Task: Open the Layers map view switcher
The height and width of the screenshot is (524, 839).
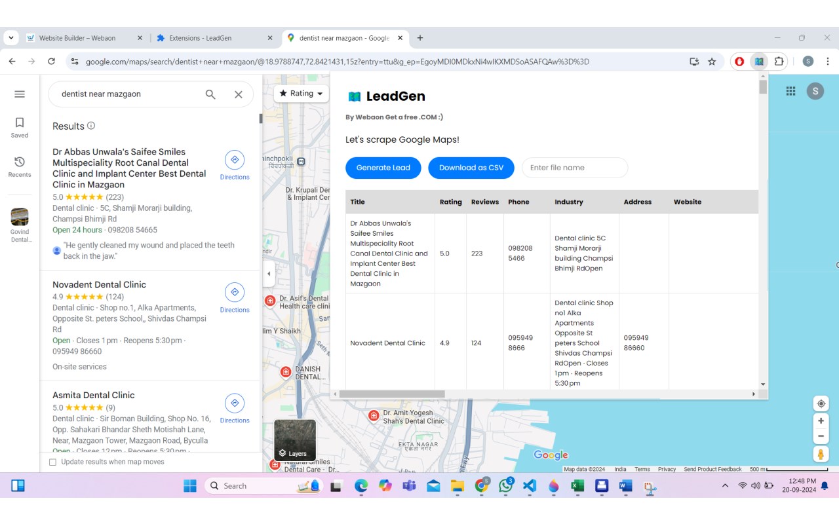Action: (x=295, y=440)
